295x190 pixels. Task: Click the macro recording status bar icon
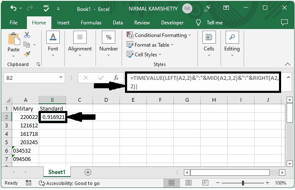tap(29, 183)
